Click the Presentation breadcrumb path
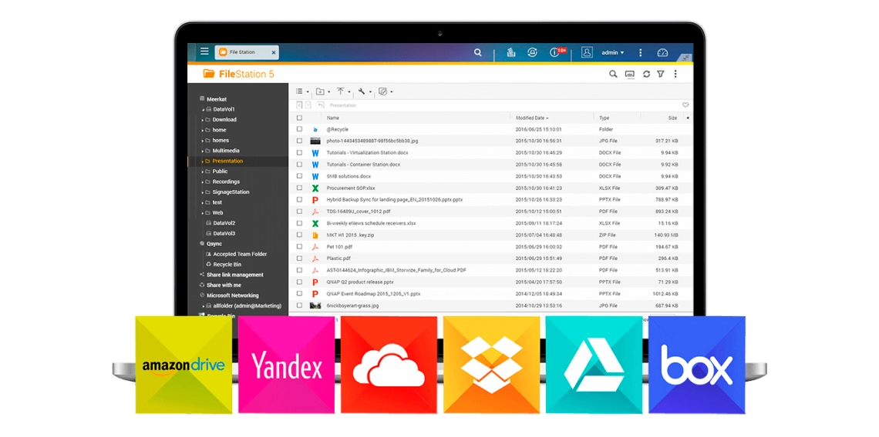879x437 pixels. click(343, 105)
